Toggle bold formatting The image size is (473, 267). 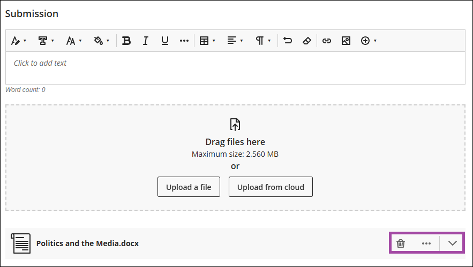tap(126, 41)
